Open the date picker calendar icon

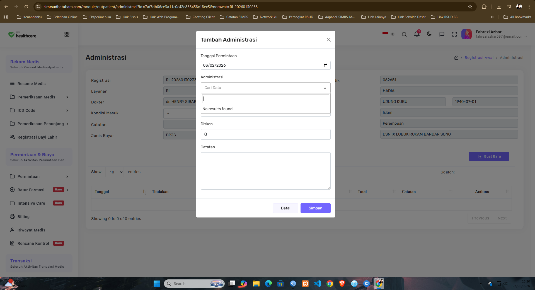(325, 66)
